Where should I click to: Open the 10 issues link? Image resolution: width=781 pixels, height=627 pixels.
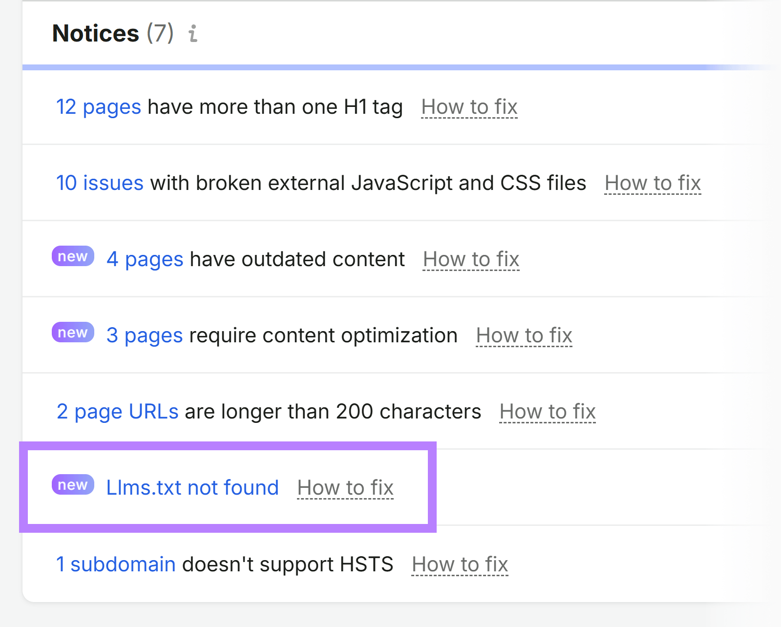tap(100, 183)
